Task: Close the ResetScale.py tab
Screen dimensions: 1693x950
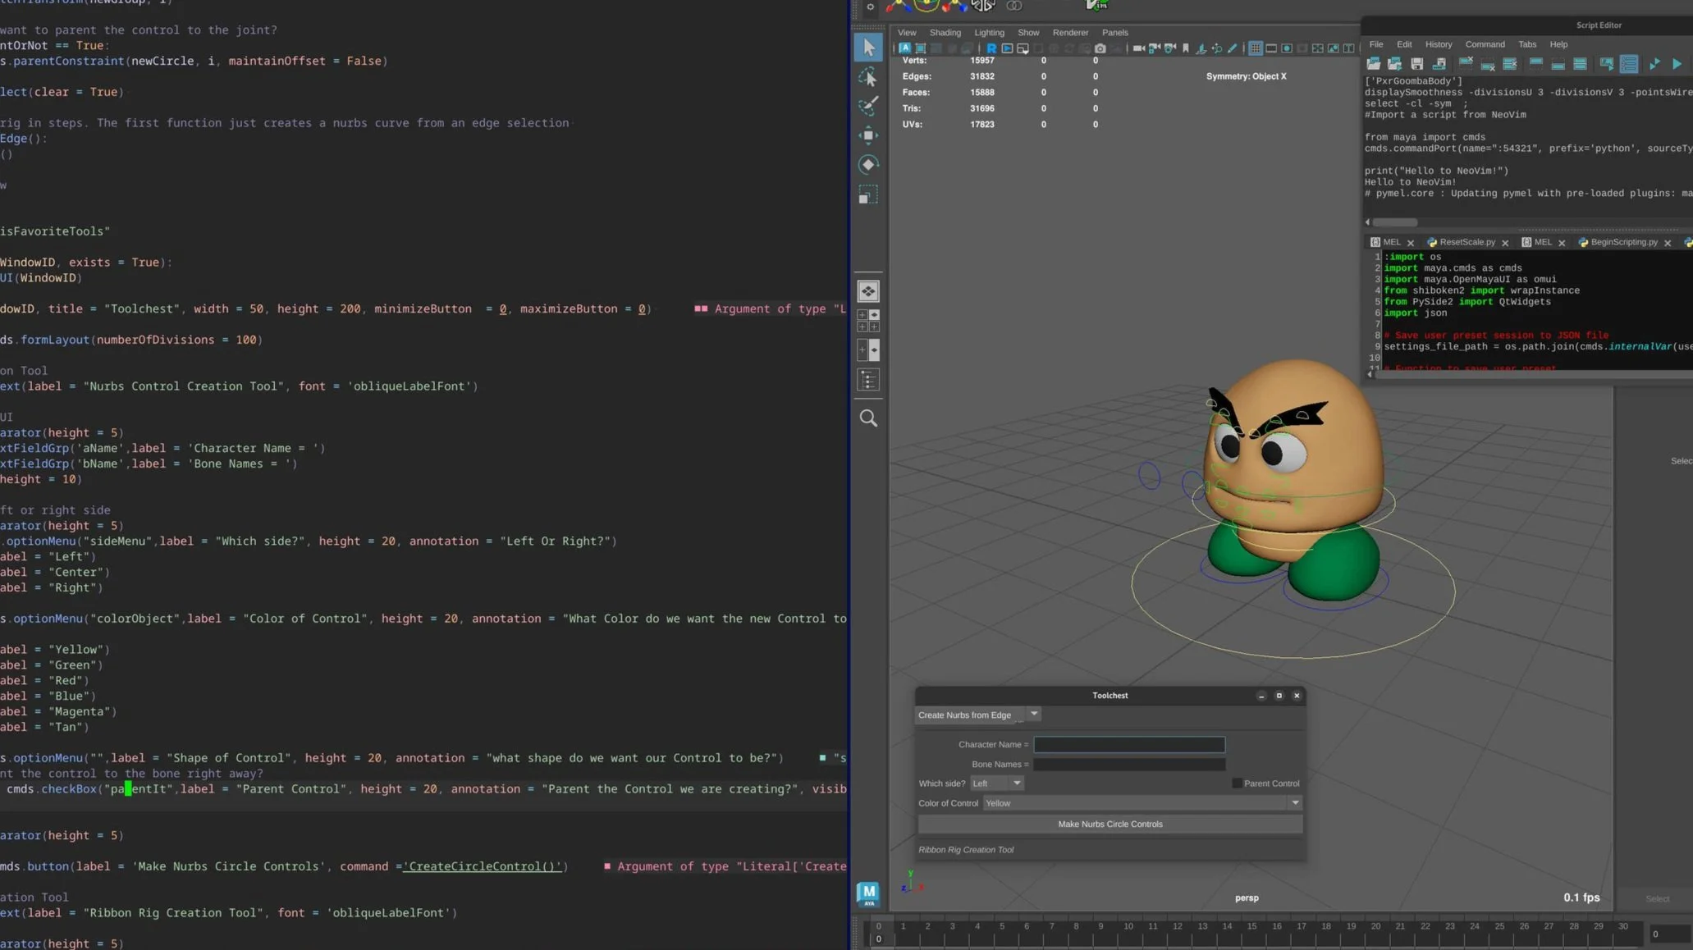Action: [1505, 243]
